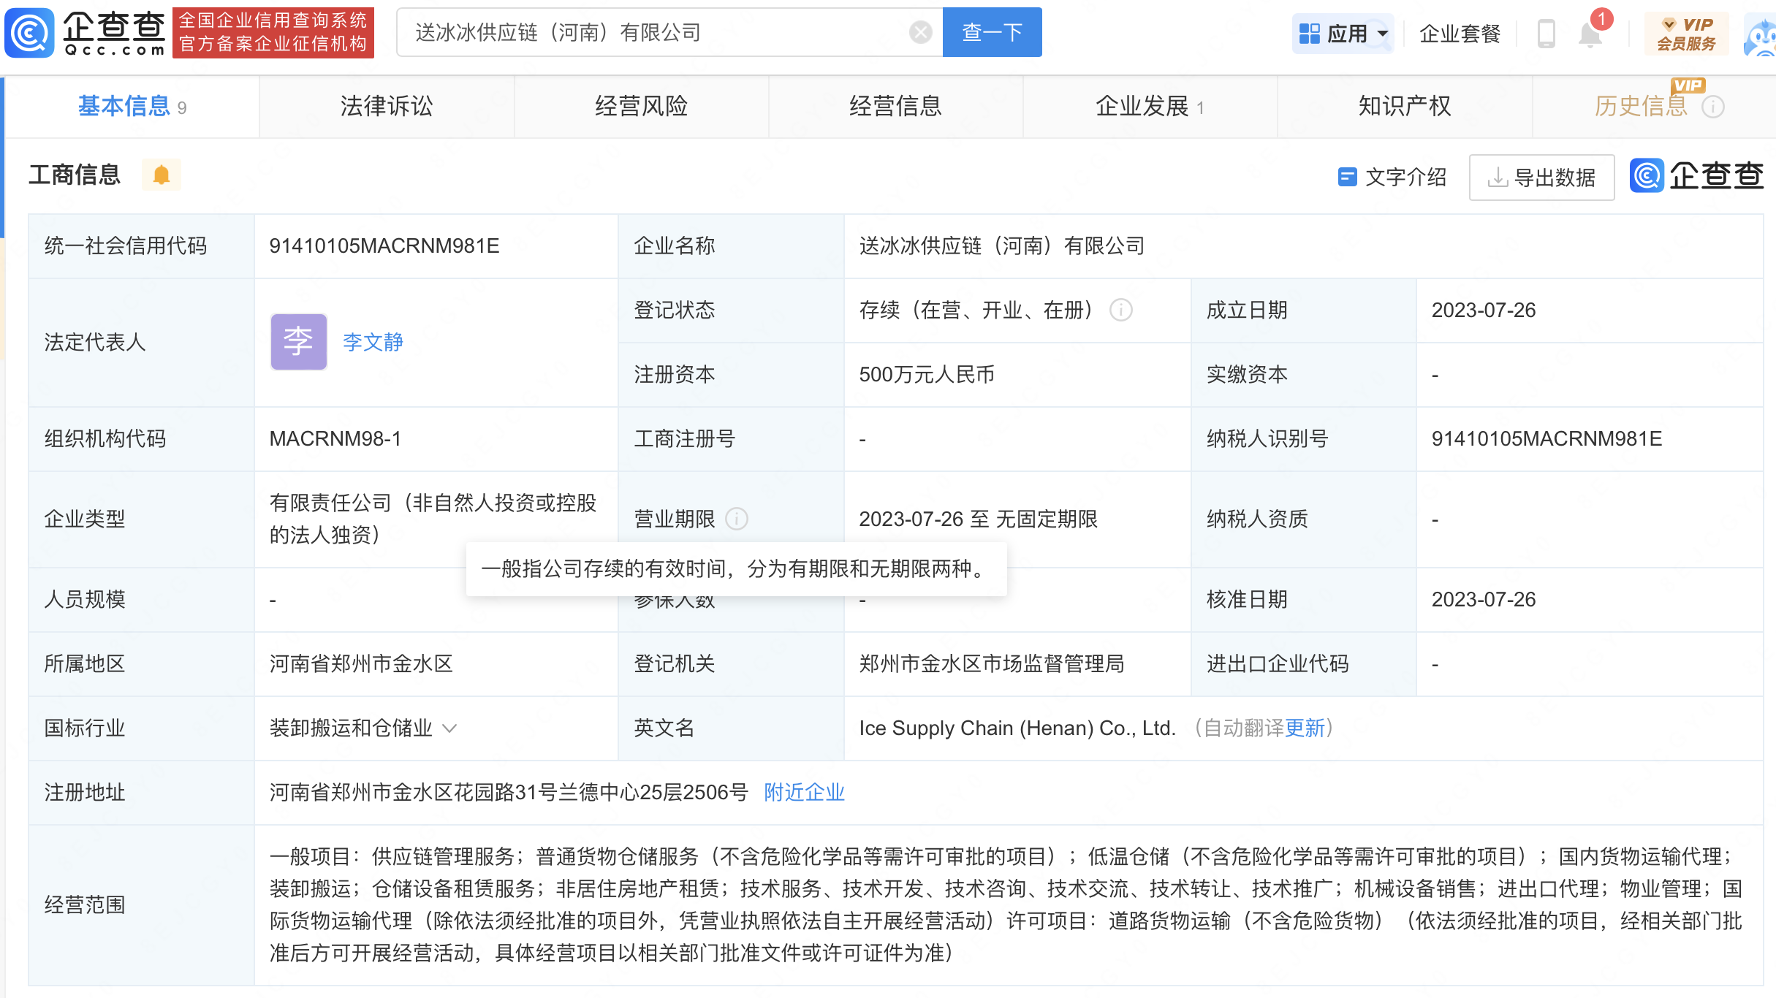Click the info icon next to 登记状态 value
This screenshot has height=998, width=1776.
click(x=1121, y=311)
